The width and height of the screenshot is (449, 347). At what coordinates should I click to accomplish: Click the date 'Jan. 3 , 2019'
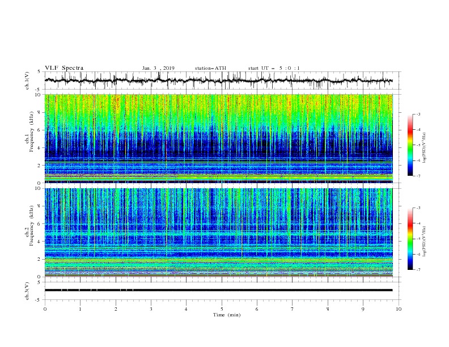coord(158,68)
